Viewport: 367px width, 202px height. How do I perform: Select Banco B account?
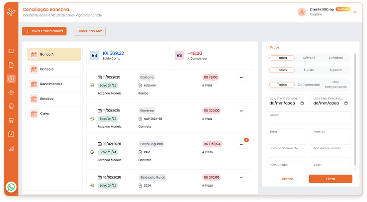54,69
